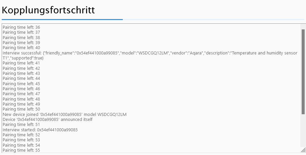Click 'Pairing time left: 48' line

point(21,99)
